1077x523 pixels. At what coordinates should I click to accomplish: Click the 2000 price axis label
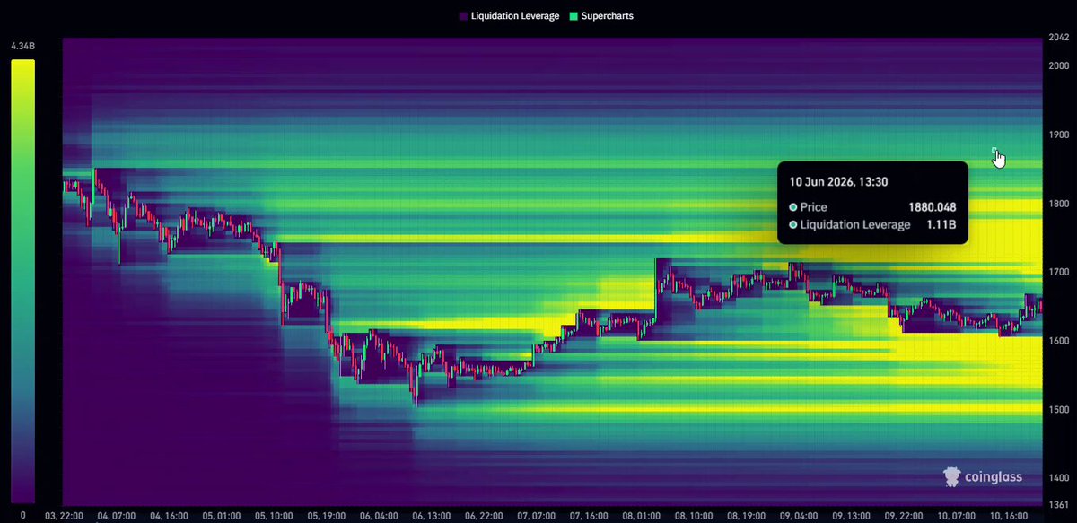(x=1059, y=65)
